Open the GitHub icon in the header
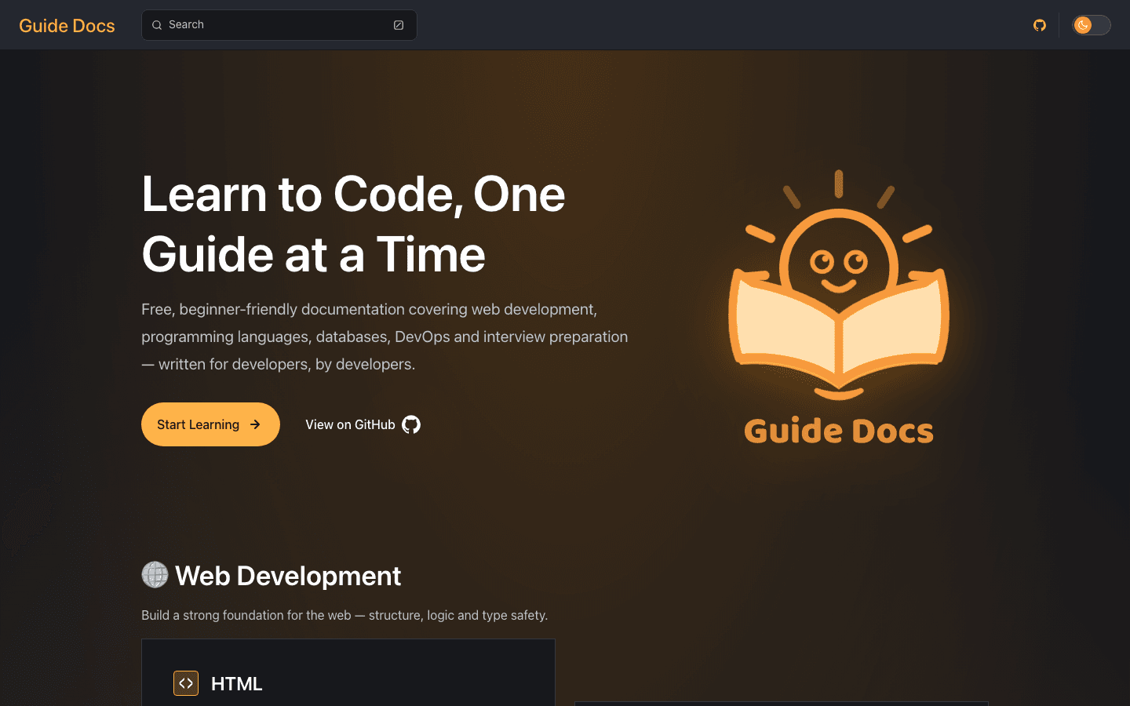Screen dimensions: 1130x706 point(1040,25)
